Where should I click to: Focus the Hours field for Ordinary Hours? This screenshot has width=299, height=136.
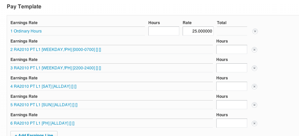tap(163, 31)
